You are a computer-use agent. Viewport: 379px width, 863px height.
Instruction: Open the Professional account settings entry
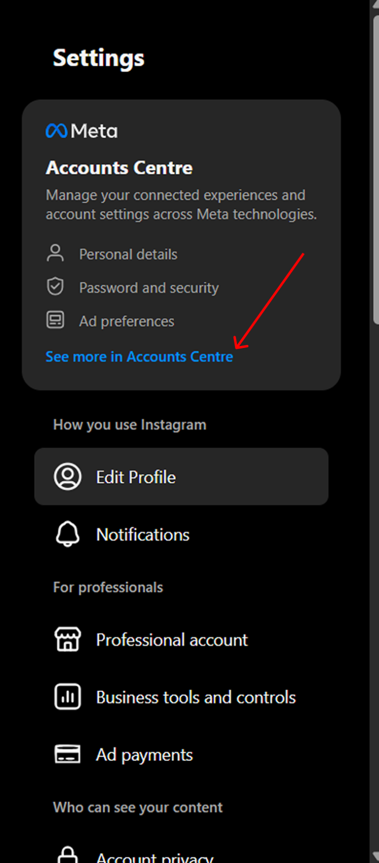(x=172, y=639)
